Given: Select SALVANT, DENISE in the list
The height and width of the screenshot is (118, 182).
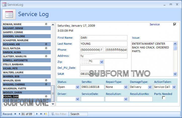Looking at the screenshot, I should coord(27,28).
